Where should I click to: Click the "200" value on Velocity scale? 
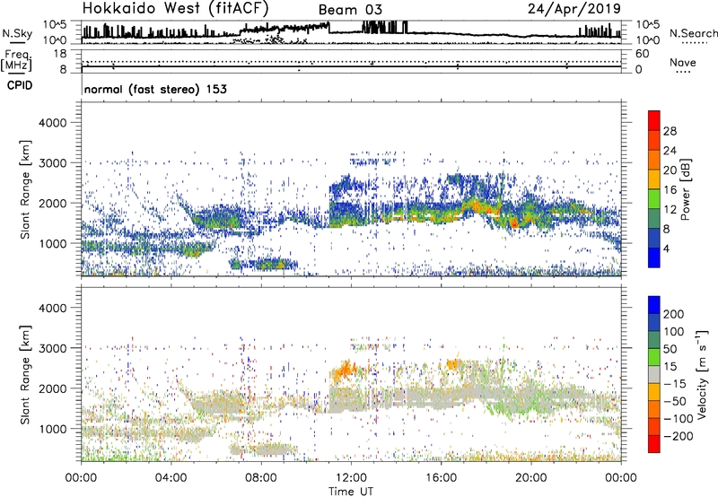[x=674, y=314]
